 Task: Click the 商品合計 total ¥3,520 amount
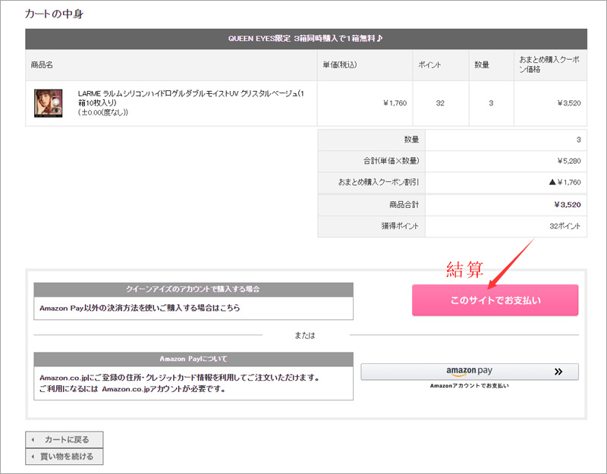tap(567, 205)
